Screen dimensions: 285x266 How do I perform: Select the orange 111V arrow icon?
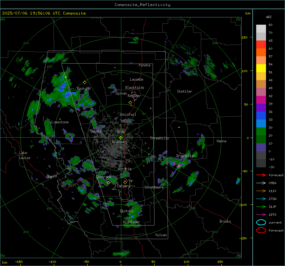coord(261,191)
